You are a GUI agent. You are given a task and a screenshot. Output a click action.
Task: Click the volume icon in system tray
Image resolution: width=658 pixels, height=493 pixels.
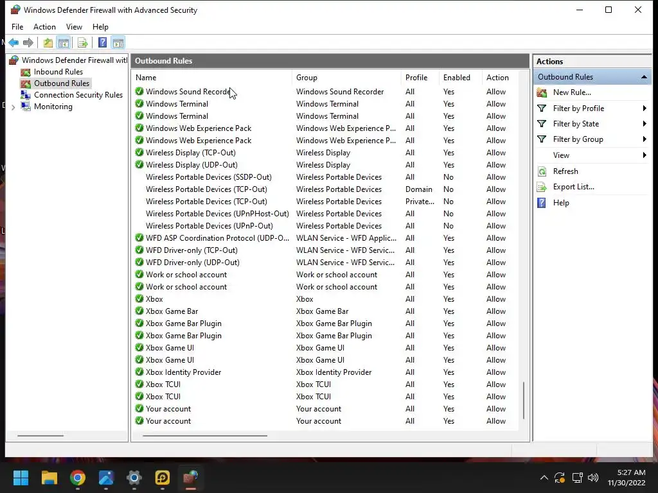point(593,478)
